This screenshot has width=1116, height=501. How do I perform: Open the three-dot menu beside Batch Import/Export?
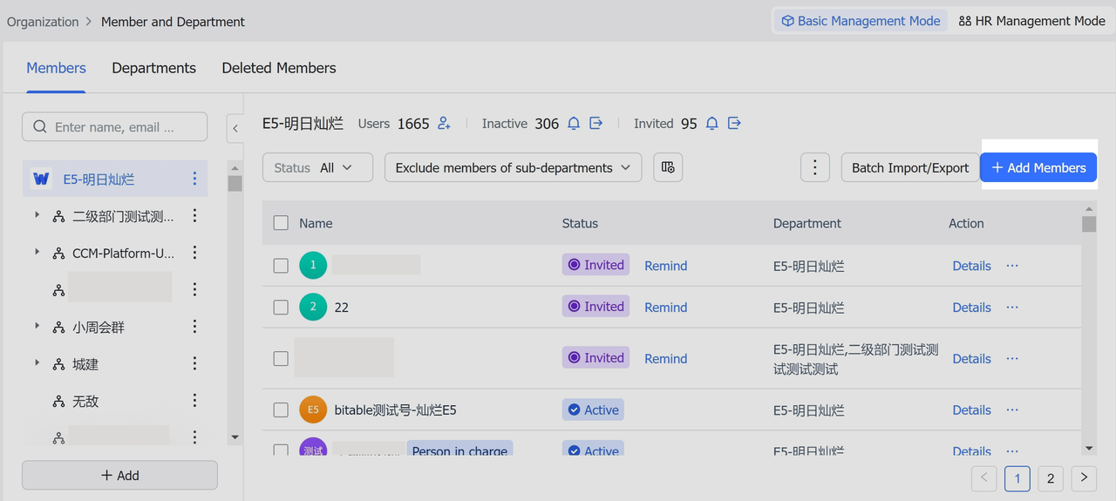(815, 168)
